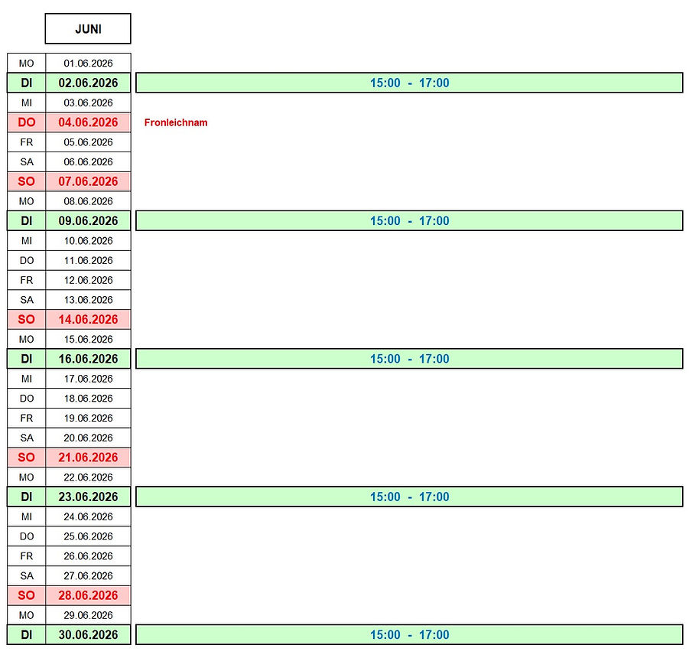
Task: Click holiday date 04.06.2026
Action: point(88,122)
